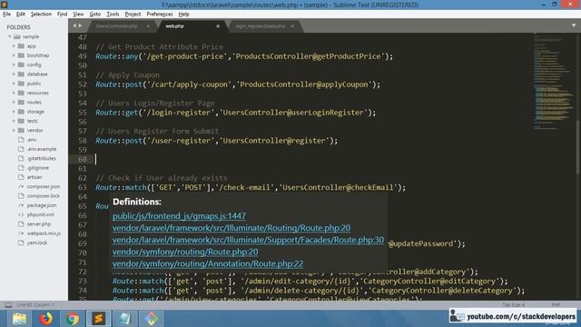
Task: Follow the vendor/symfony/routing/Route.php:20 link
Action: [x=185, y=252]
